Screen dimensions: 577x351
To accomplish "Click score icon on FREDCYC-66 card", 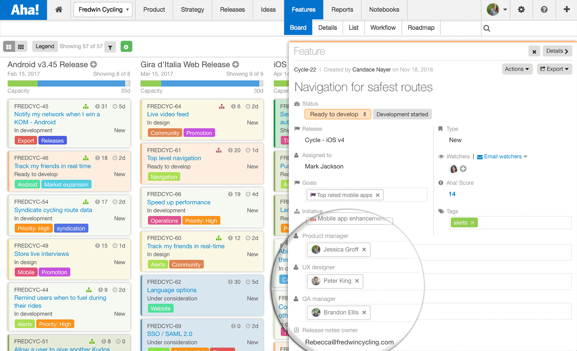I will tap(230, 194).
